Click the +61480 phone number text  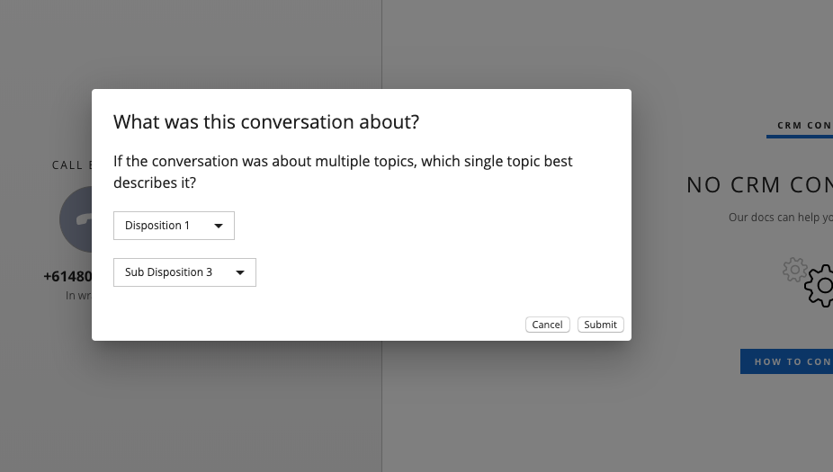68,277
